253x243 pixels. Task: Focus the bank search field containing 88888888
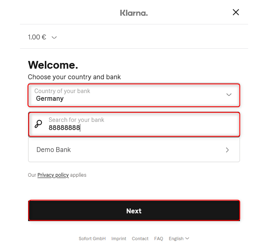[x=134, y=125]
